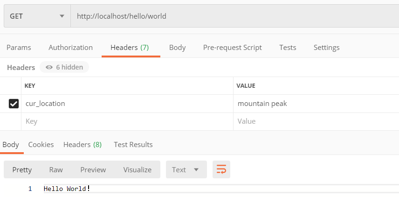Uncheck the cur_location header checkbox
399x197 pixels.
[x=14, y=104]
